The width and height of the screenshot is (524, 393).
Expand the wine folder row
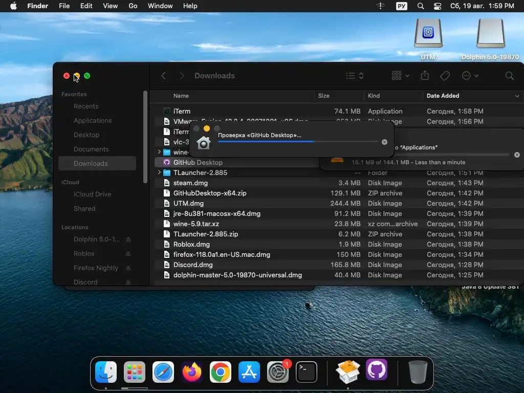click(159, 152)
